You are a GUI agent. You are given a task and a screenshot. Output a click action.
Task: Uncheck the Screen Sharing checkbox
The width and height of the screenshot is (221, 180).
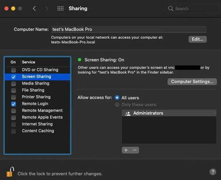[13, 77]
